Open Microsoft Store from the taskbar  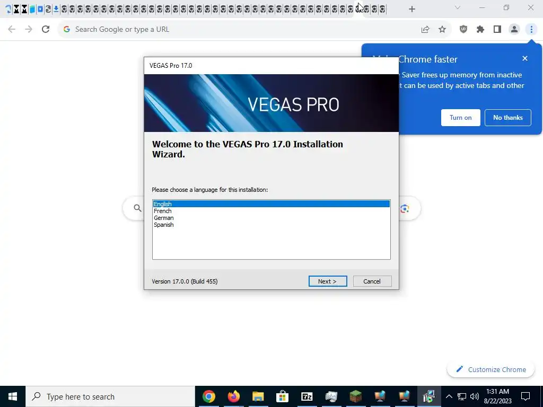(282, 396)
